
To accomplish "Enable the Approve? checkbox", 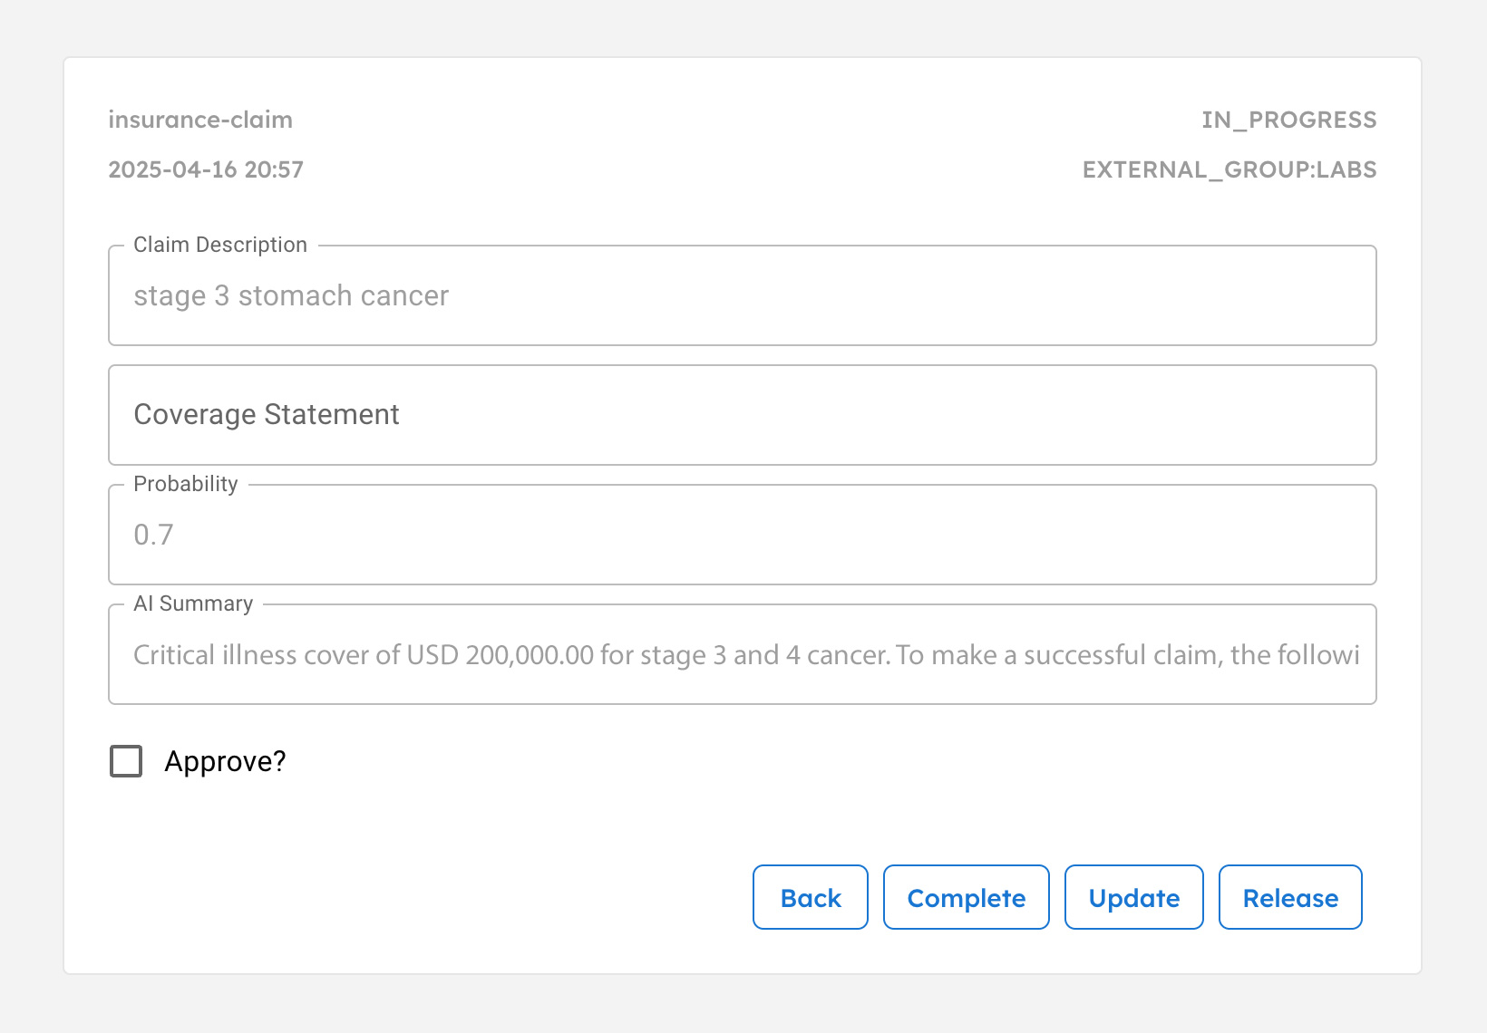I will [125, 761].
